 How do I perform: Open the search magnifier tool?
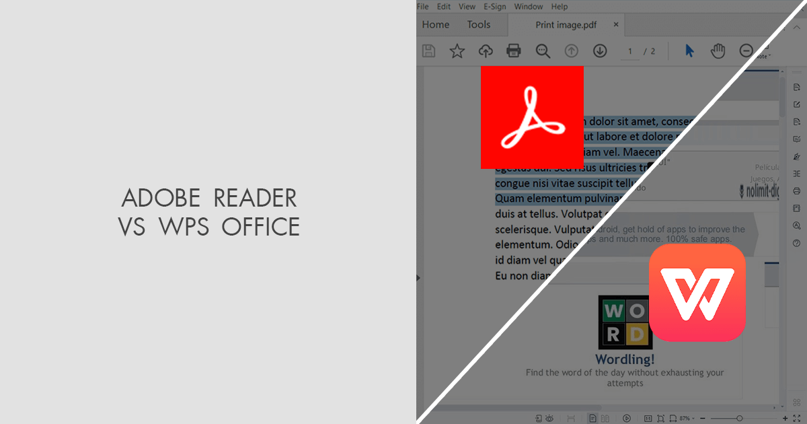[543, 50]
